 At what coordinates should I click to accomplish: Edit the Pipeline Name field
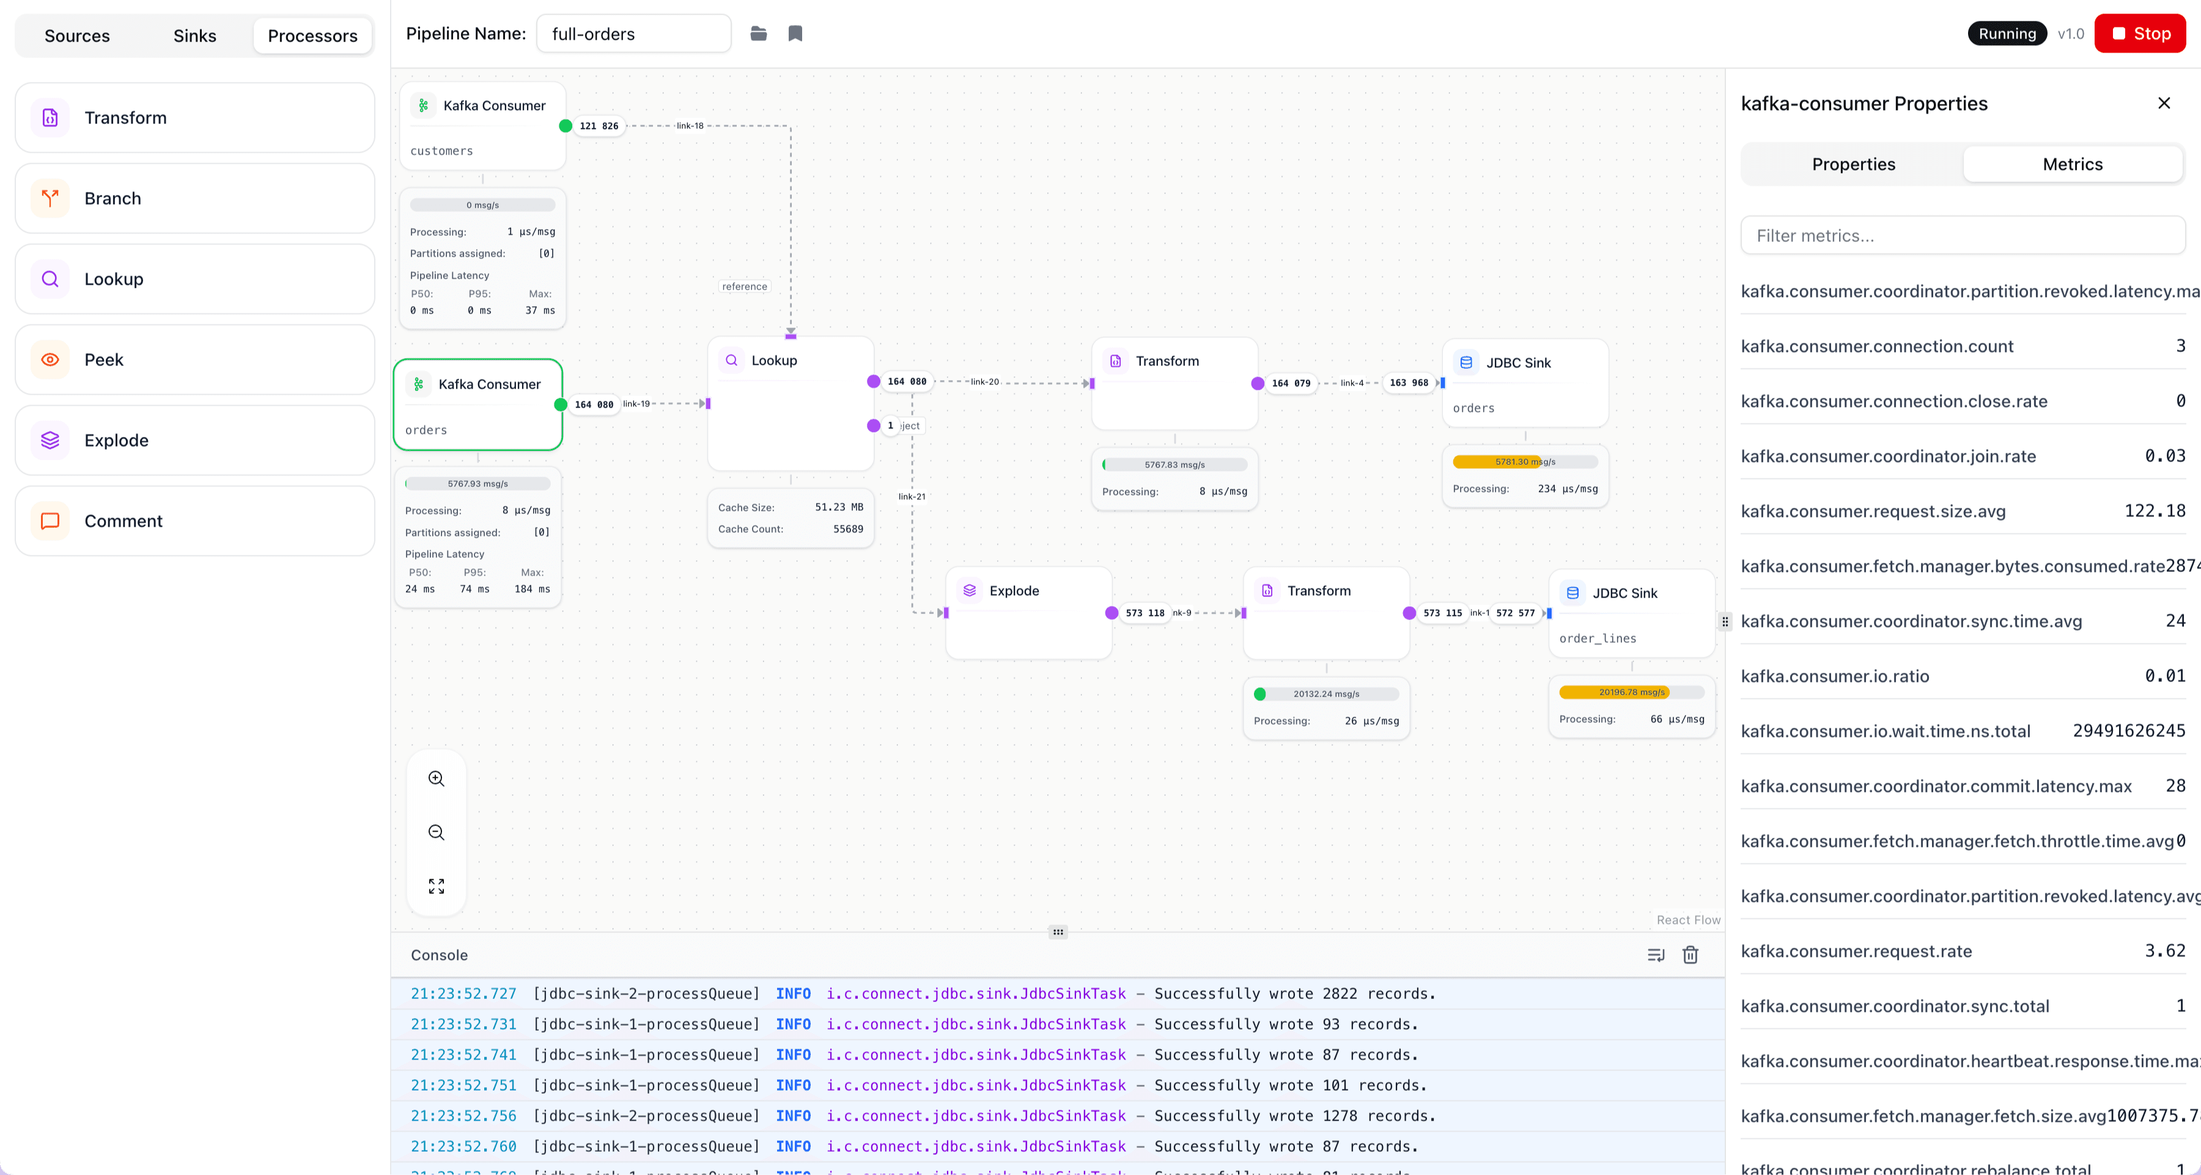[x=633, y=34]
